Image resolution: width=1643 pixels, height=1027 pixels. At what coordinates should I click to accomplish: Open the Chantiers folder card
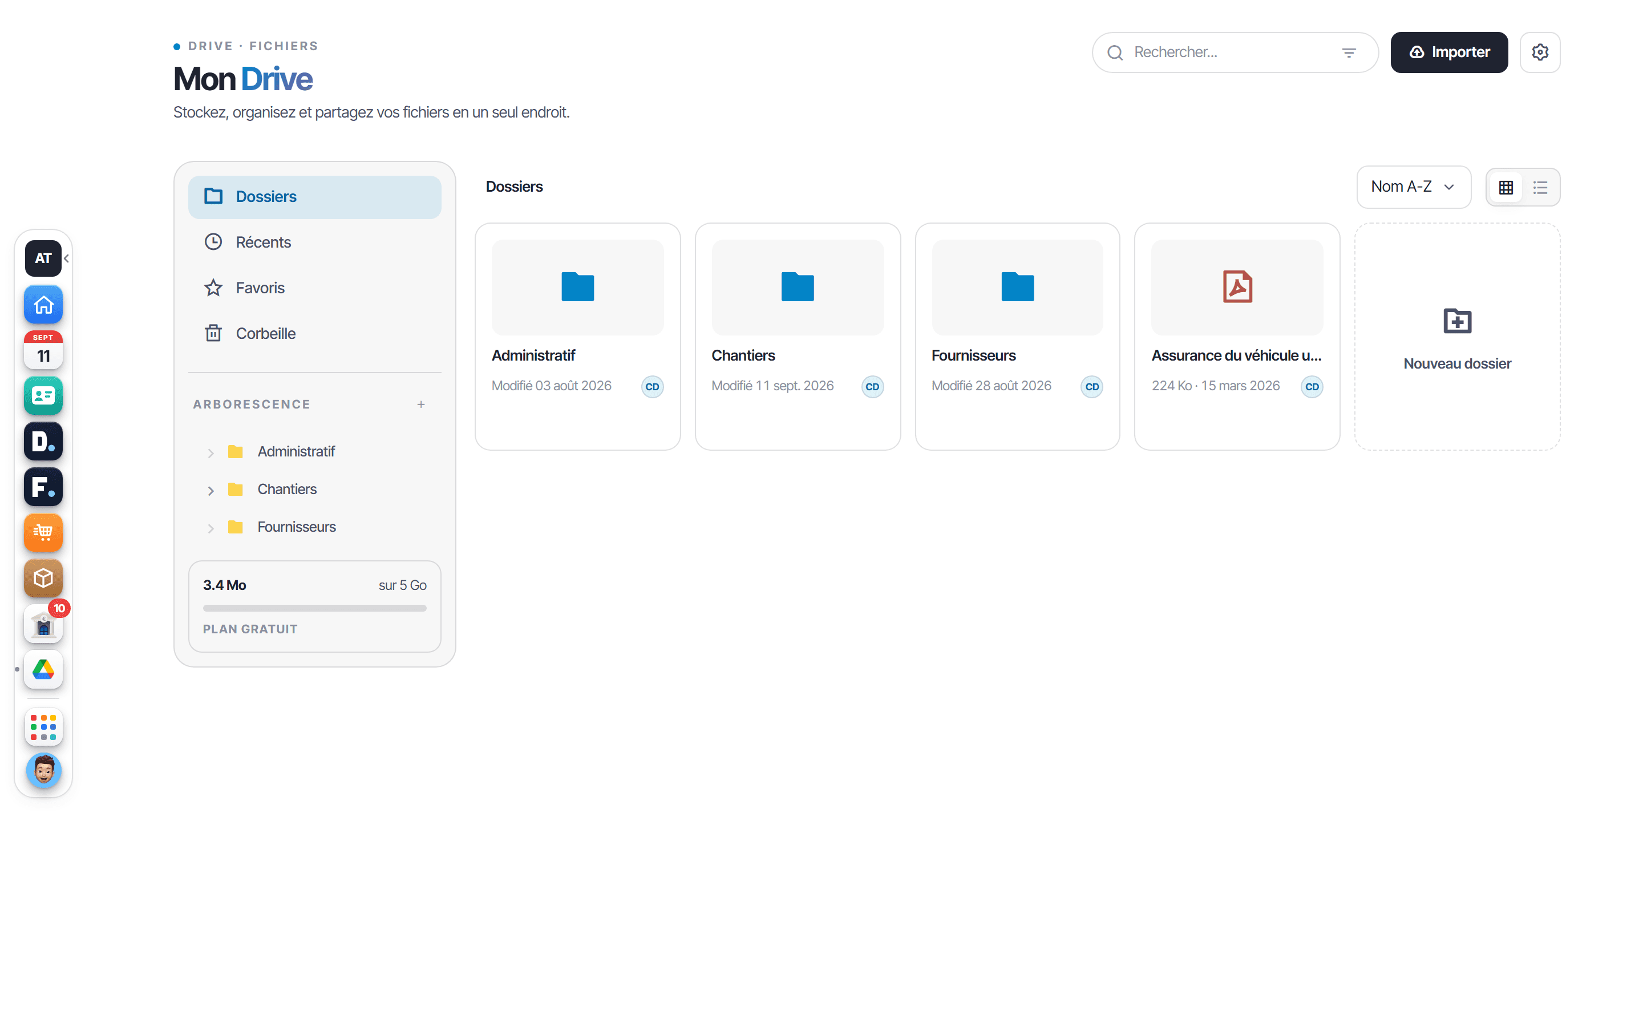point(797,336)
